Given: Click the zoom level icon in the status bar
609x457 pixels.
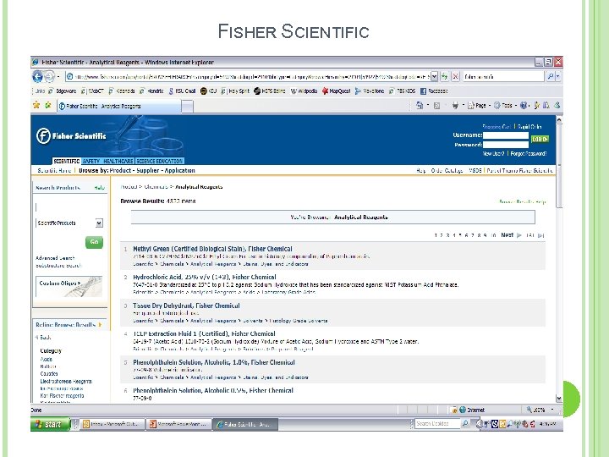Looking at the screenshot, I should pos(529,410).
